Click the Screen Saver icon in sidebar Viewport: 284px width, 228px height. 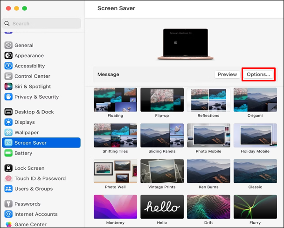8,143
